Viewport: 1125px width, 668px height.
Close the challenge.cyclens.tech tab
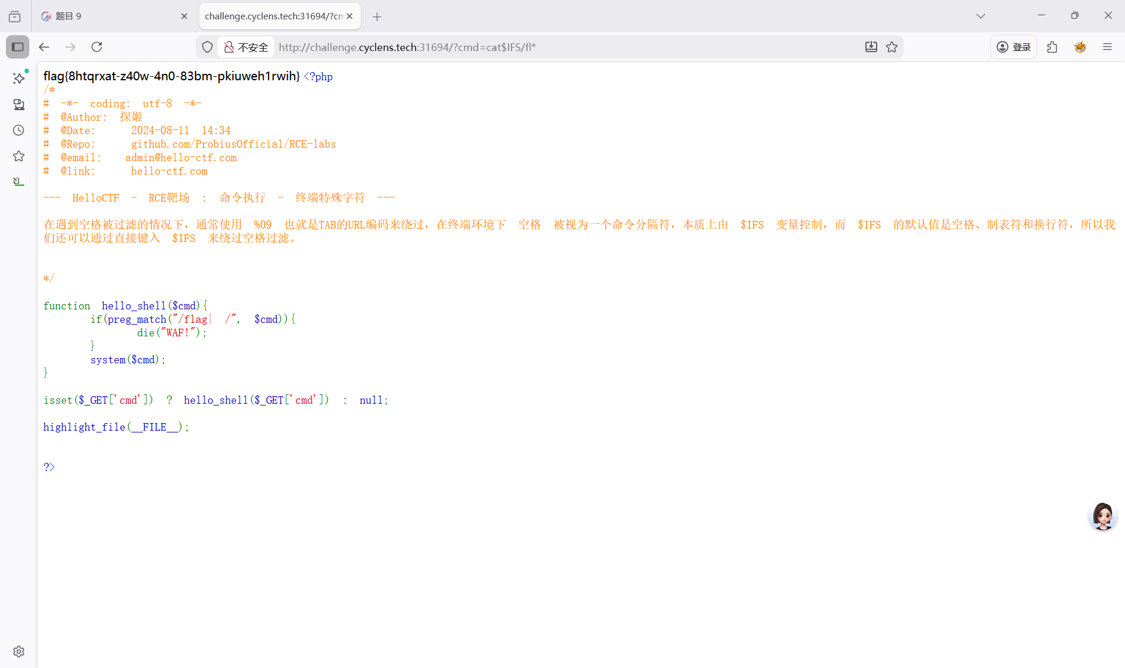click(350, 16)
